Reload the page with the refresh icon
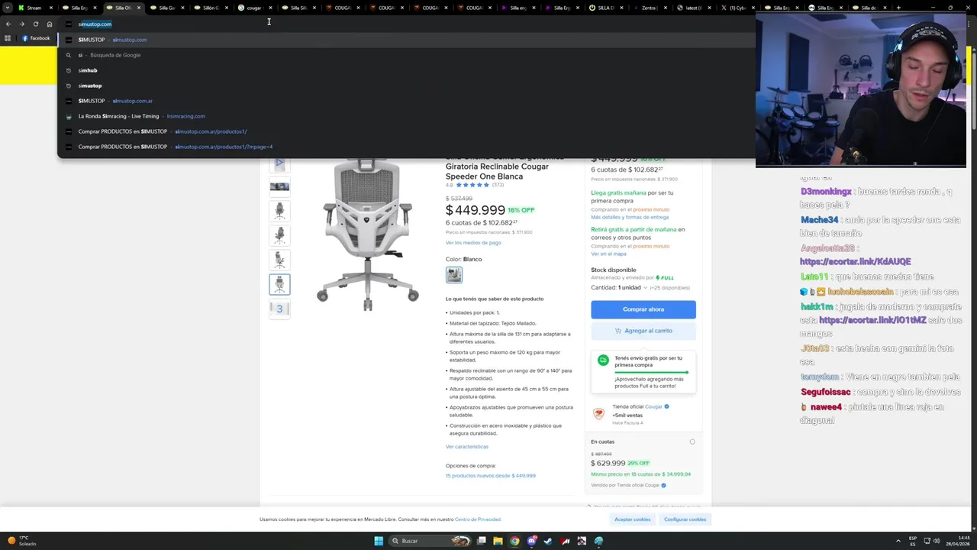977x550 pixels. (x=35, y=24)
